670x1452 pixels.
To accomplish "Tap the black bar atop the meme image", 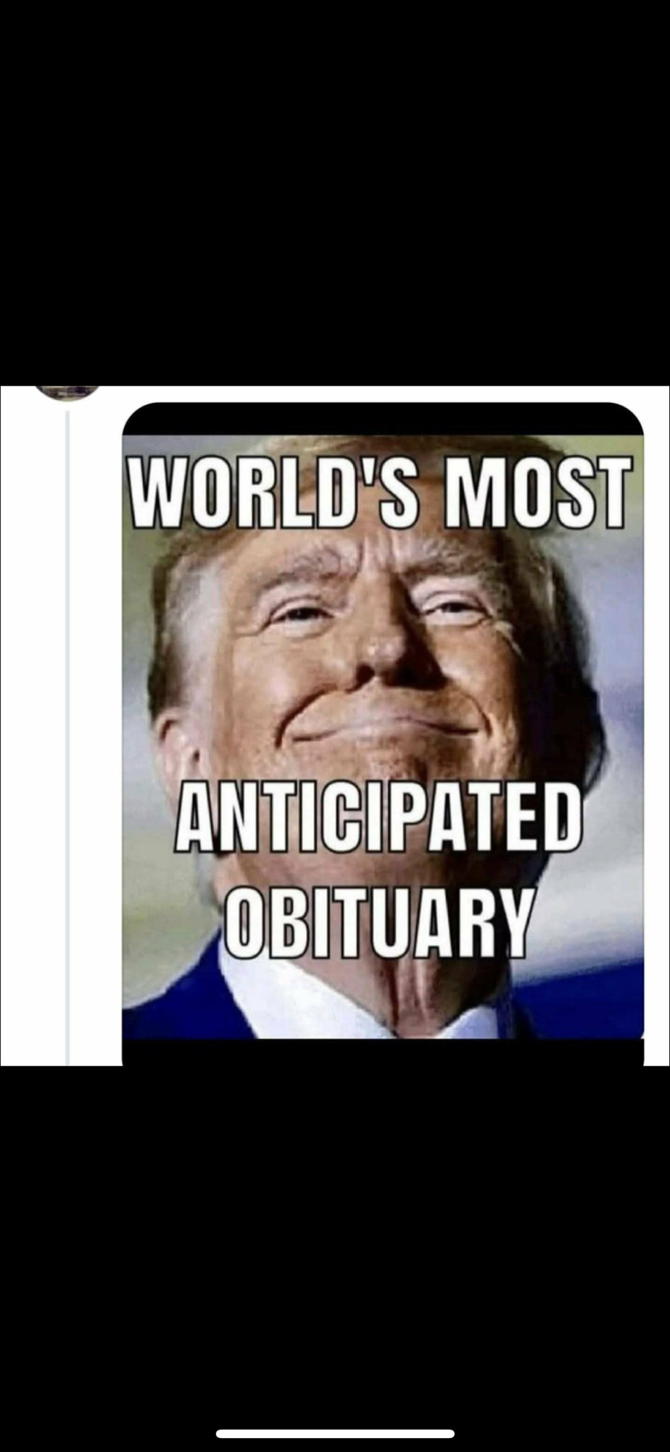I will click(383, 418).
